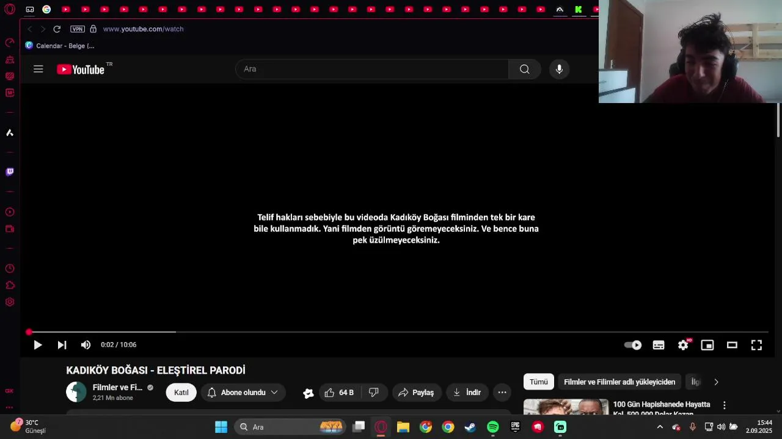Viewport: 782px width, 439px height.
Task: Open options menu for 100 Gün Hapishanede video
Action: (725, 405)
